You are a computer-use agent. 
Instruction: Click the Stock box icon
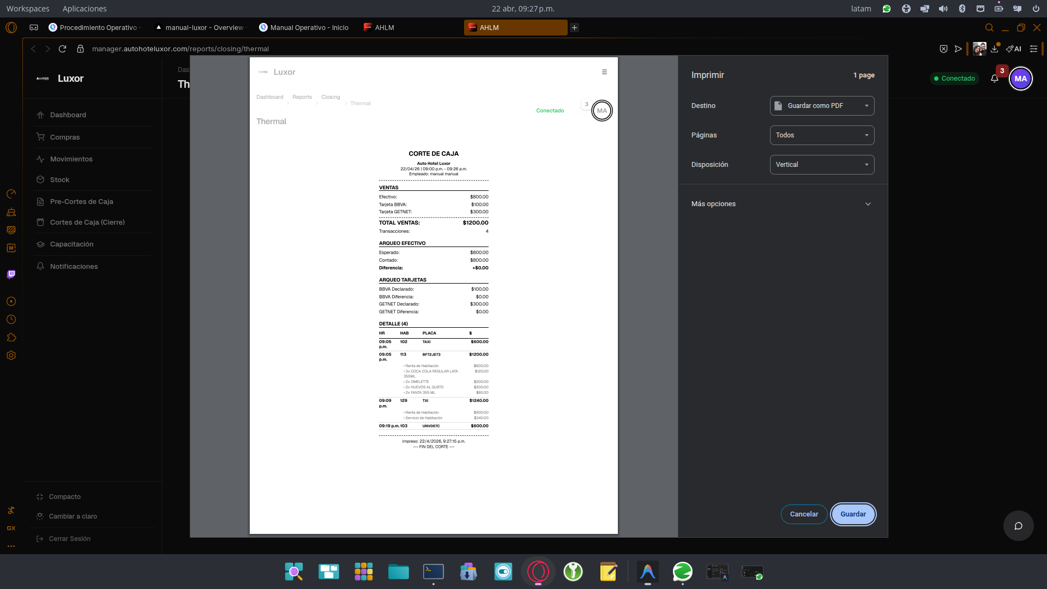pos(40,179)
